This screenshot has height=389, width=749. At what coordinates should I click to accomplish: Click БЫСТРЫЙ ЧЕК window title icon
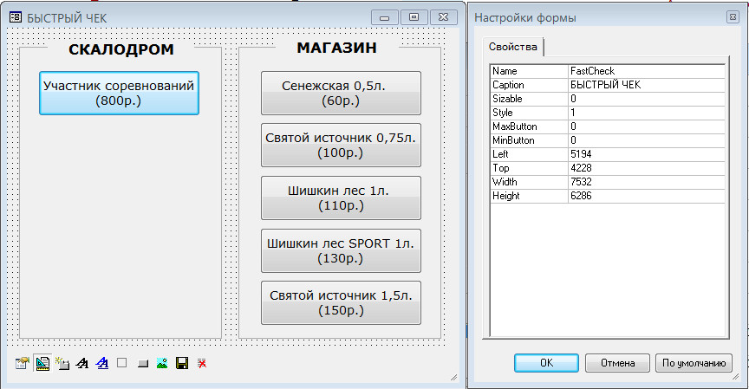pyautogui.click(x=16, y=17)
